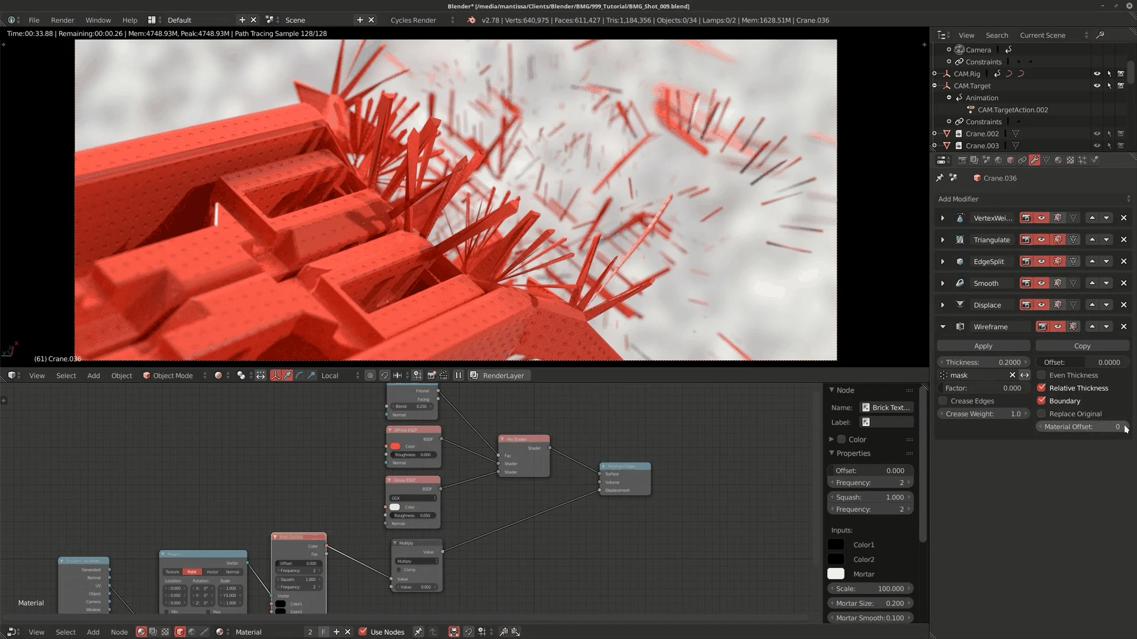Open the Render properties camera tab
Viewport: 1137px width, 639px height.
coord(962,160)
